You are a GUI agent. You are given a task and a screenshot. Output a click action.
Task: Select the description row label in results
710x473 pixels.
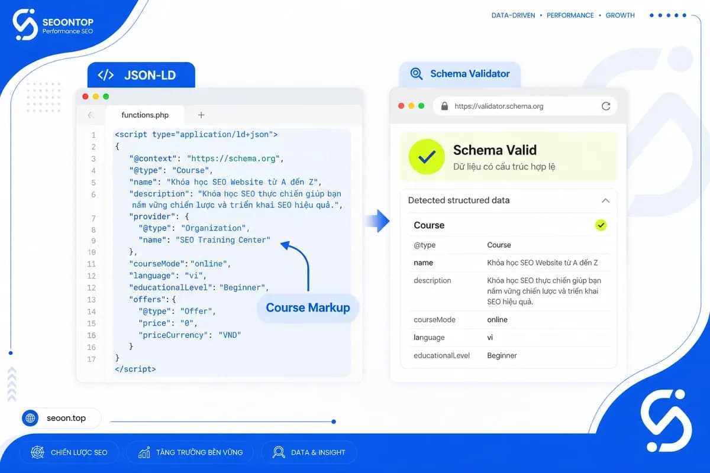click(432, 280)
